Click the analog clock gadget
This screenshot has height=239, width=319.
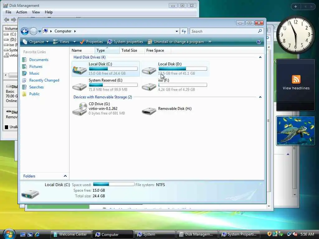pyautogui.click(x=295, y=35)
